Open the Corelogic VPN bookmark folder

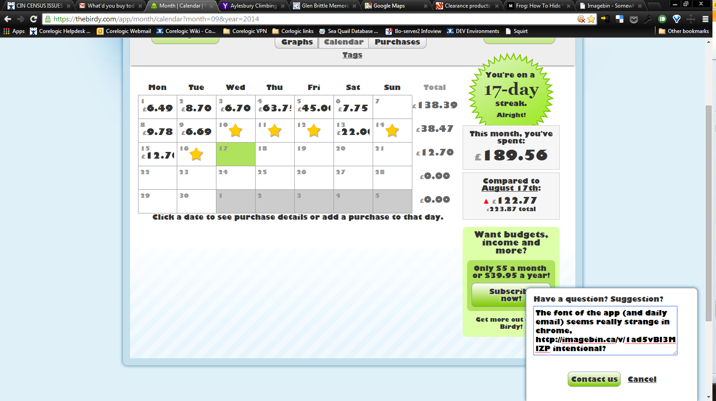point(245,31)
